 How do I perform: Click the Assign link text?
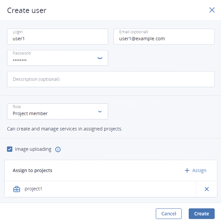pyautogui.click(x=199, y=170)
